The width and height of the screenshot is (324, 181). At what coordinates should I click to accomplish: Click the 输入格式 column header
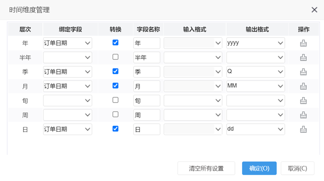(x=194, y=29)
